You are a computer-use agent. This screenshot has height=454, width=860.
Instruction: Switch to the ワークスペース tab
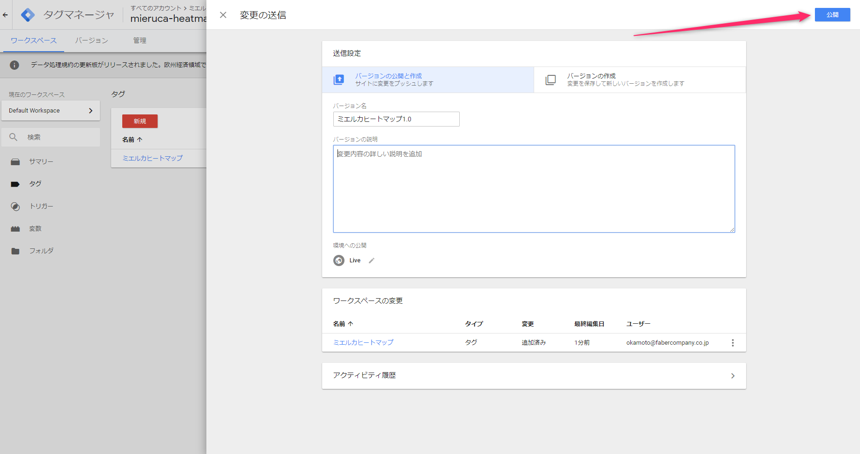click(33, 40)
